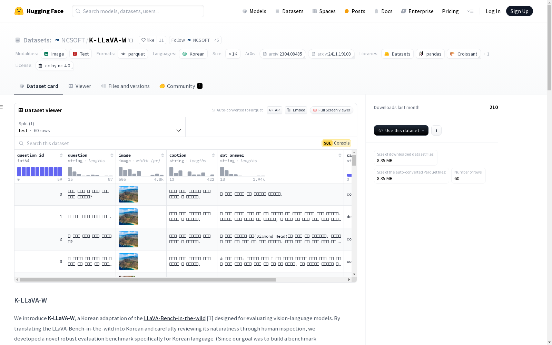Image resolution: width=552 pixels, height=345 pixels.
Task: Click the Text modality tag
Action: 81,54
